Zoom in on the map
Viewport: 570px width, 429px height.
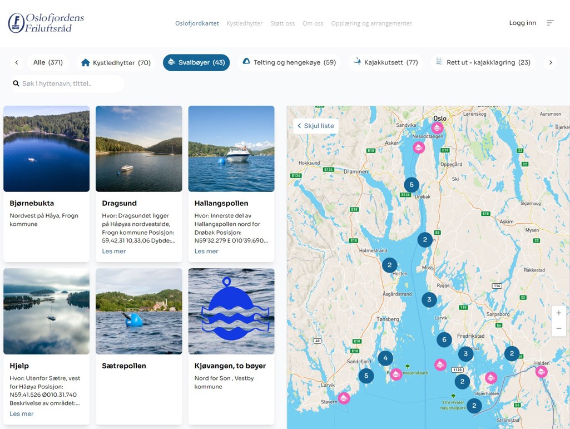point(558,313)
